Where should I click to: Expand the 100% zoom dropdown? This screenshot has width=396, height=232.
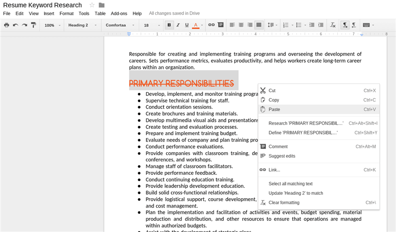pos(52,25)
